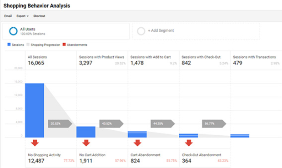This screenshot has width=282, height=168.
Task: Click Sessions with Check-Out header
Action: point(201,57)
